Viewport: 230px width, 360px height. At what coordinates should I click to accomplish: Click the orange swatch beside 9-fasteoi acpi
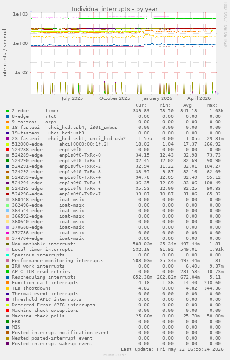pos(8,122)
